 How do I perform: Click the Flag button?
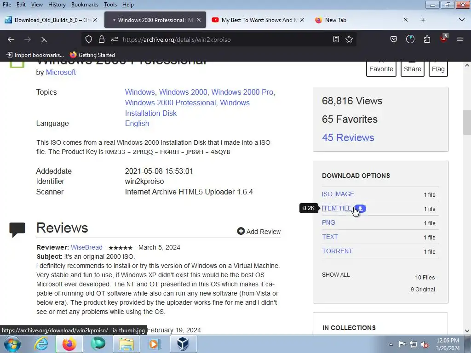tap(438, 69)
